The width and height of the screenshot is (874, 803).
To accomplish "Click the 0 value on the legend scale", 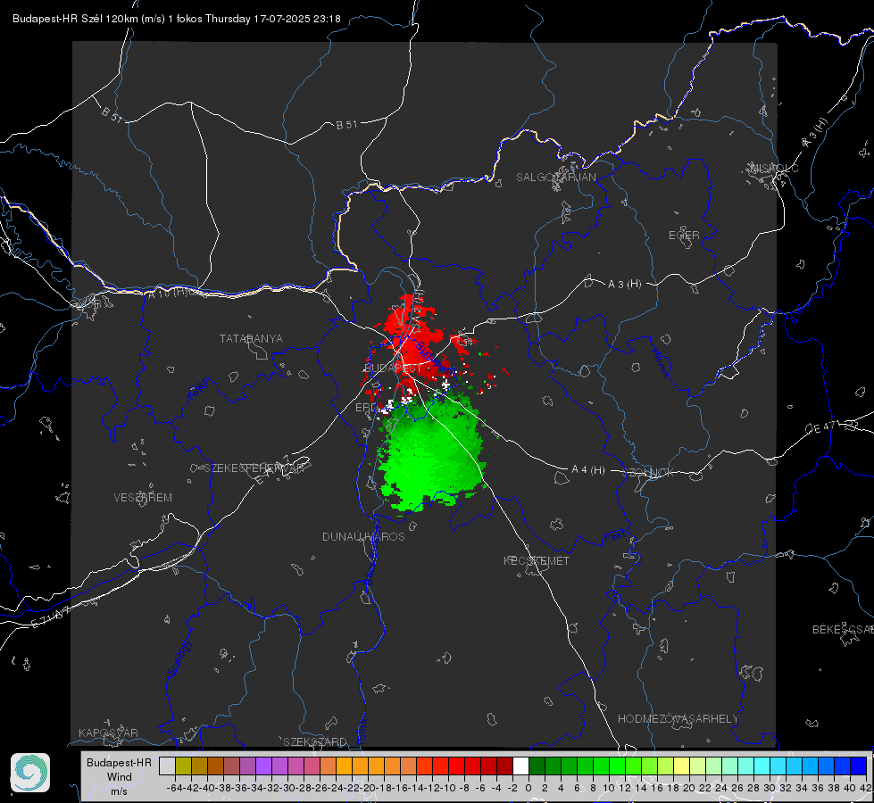I will click(x=529, y=788).
